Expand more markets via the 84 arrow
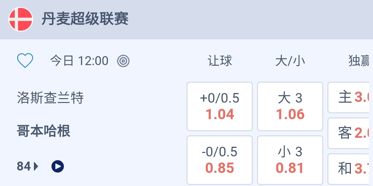Image resolution: width=373 pixels, height=186 pixels. tap(36, 167)
